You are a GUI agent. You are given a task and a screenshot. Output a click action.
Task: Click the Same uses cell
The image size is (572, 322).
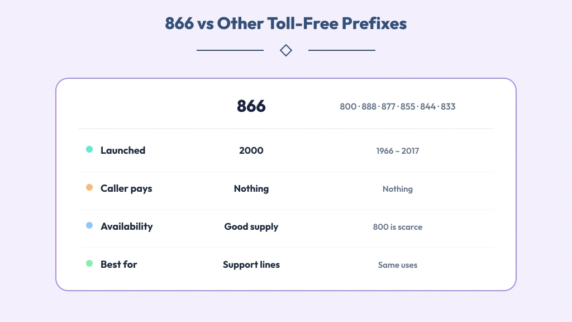point(398,265)
